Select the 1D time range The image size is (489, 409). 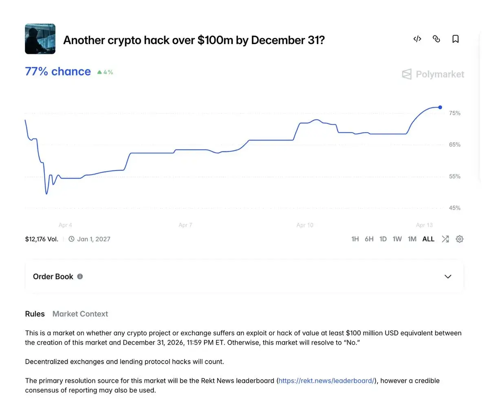pos(383,239)
